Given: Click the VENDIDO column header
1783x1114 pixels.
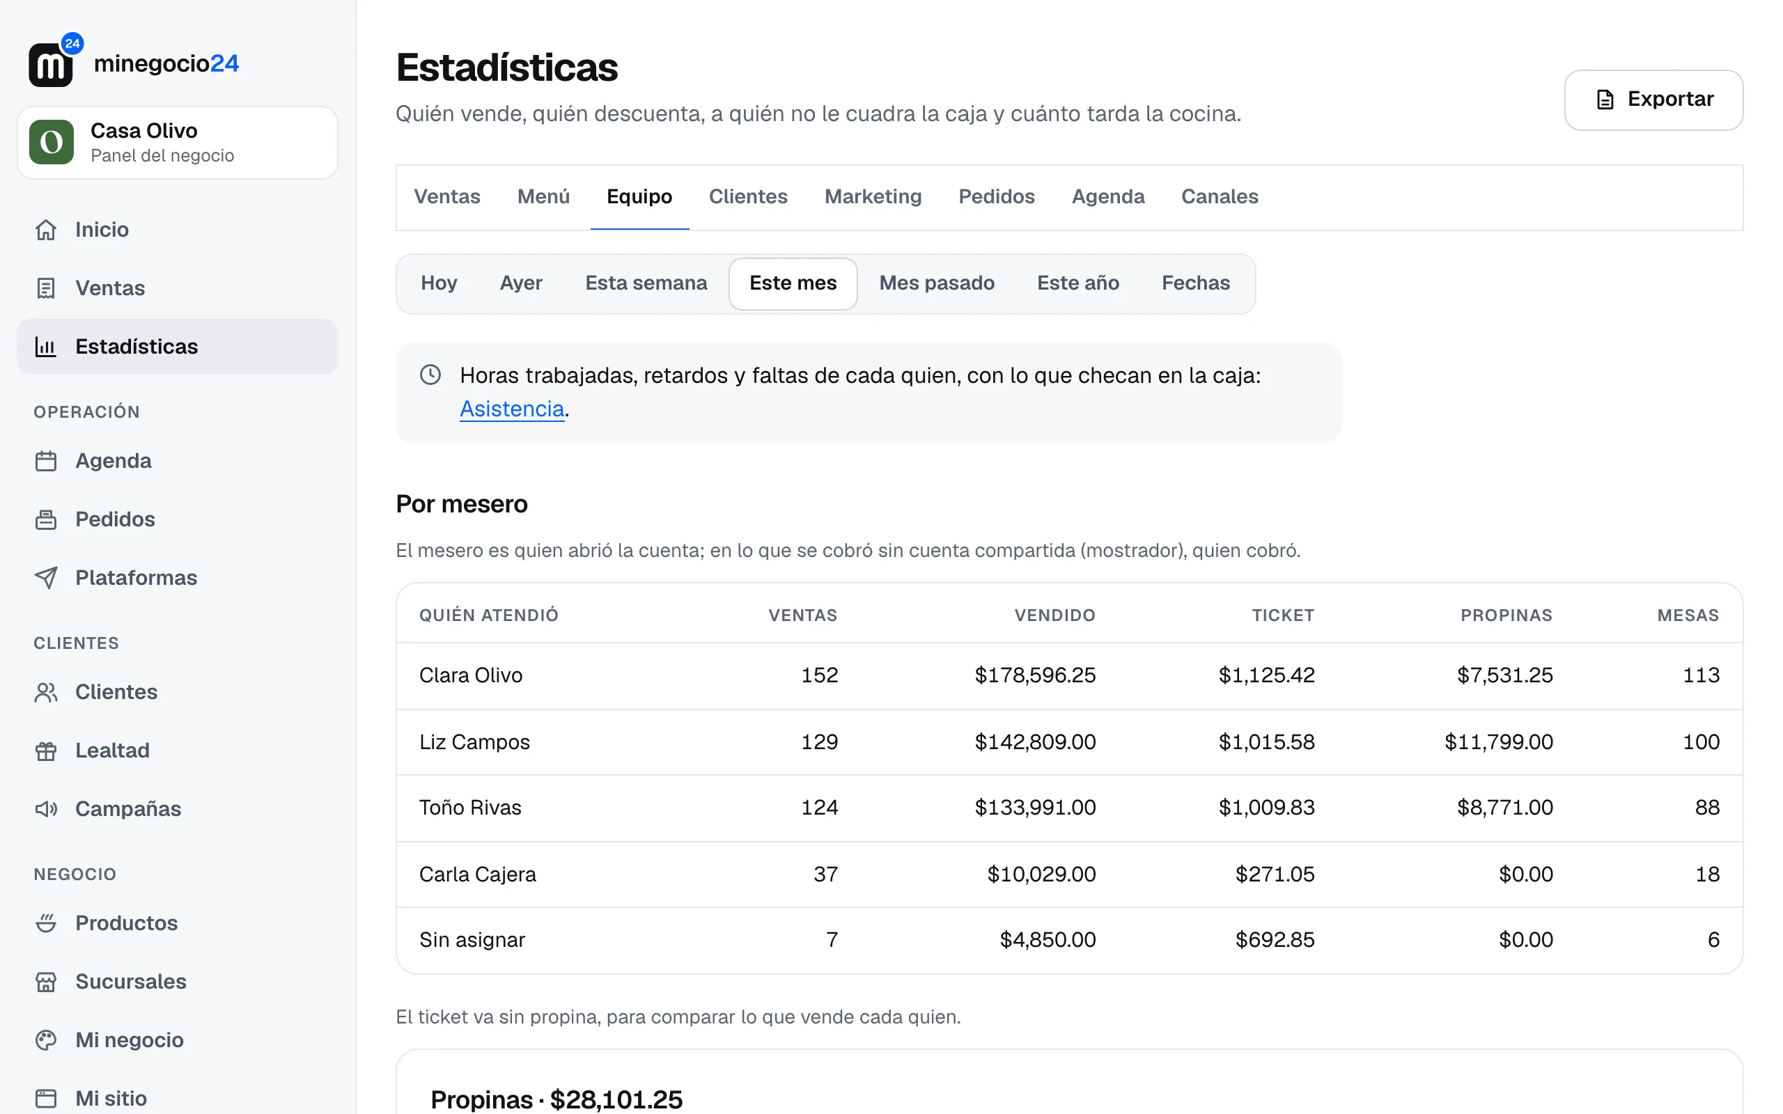Looking at the screenshot, I should pos(1055,615).
